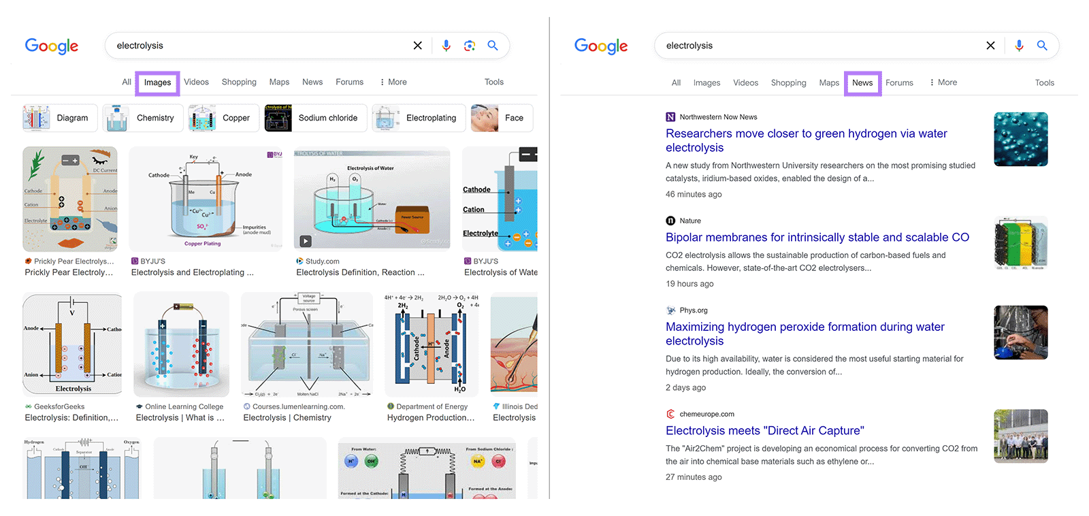Click the Northwestern Now News favicon
This screenshot has width=1089, height=516.
pyautogui.click(x=670, y=117)
